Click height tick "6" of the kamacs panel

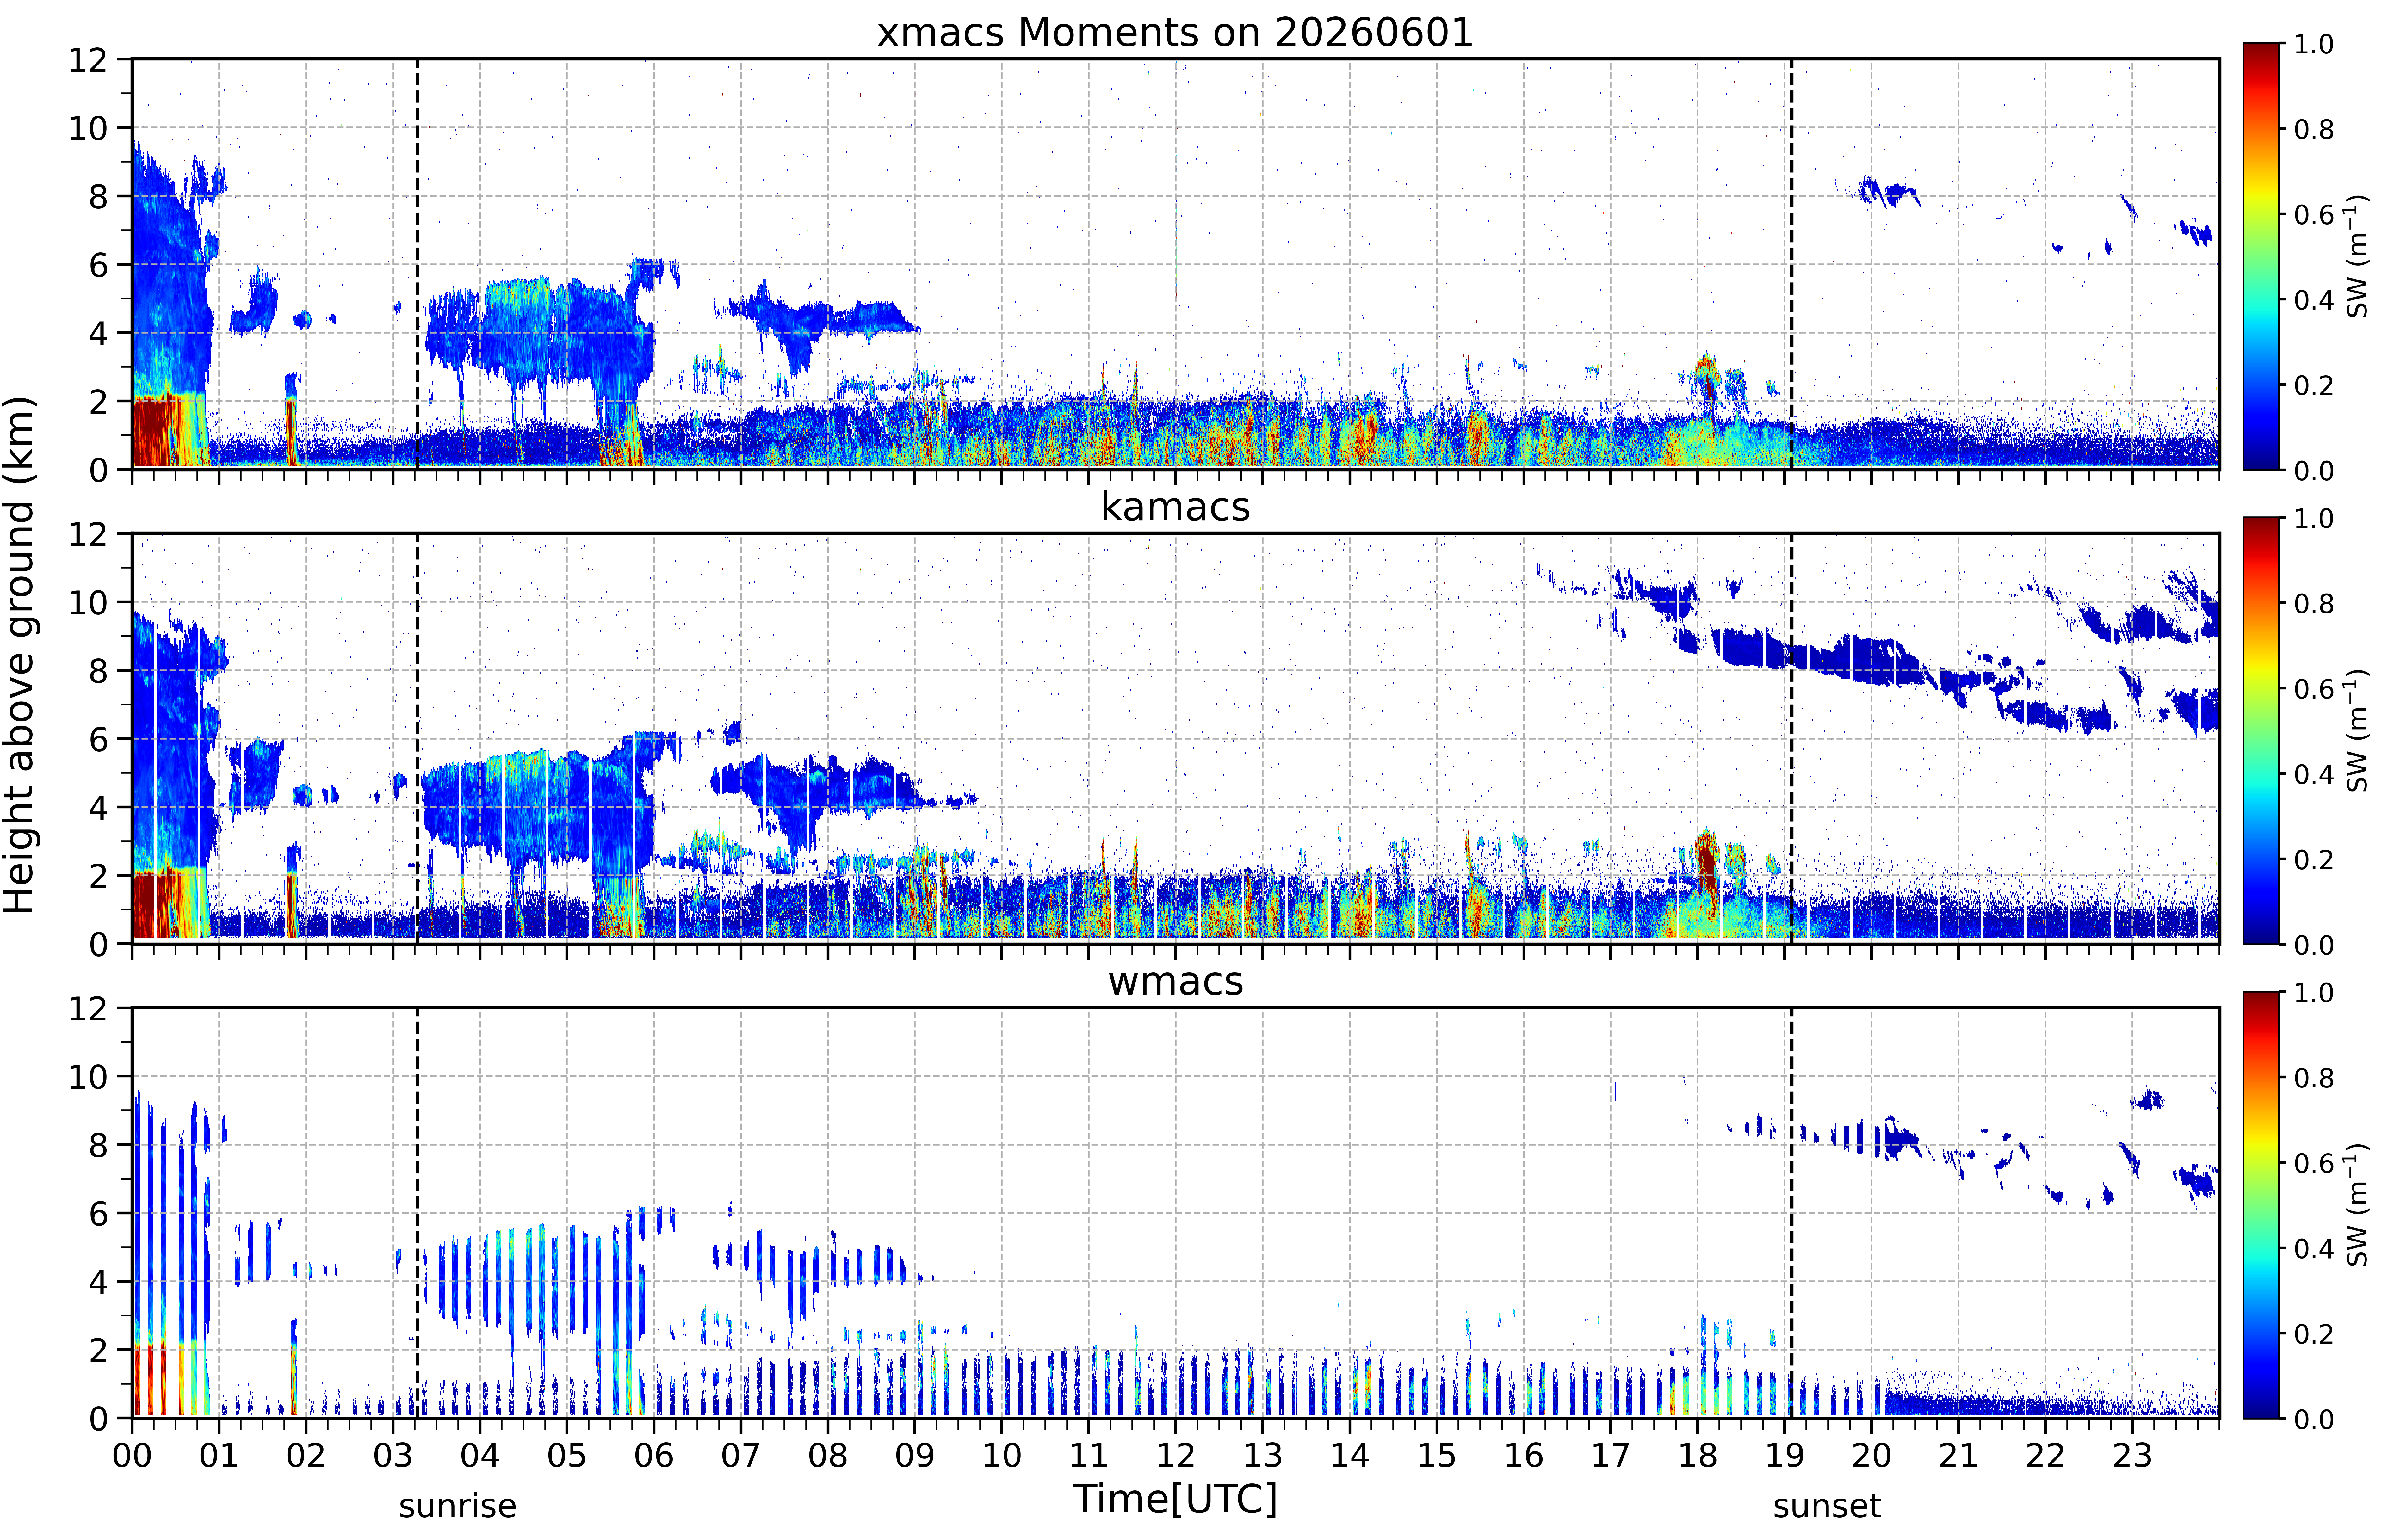coord(98,739)
